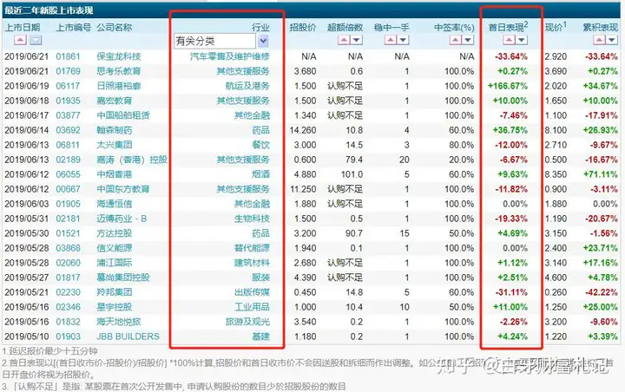
Task: Open 中烟香港 company link
Action: point(114,174)
